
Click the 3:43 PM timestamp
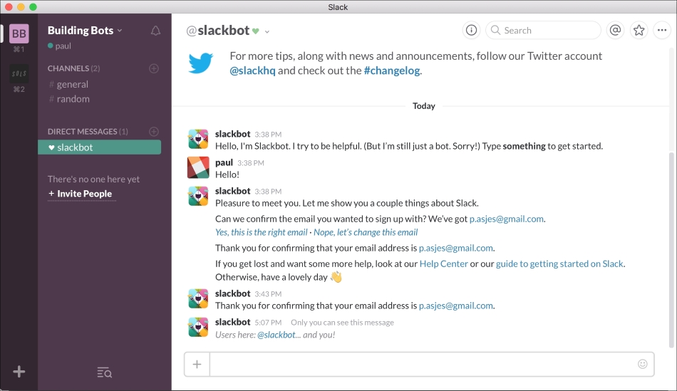(268, 294)
